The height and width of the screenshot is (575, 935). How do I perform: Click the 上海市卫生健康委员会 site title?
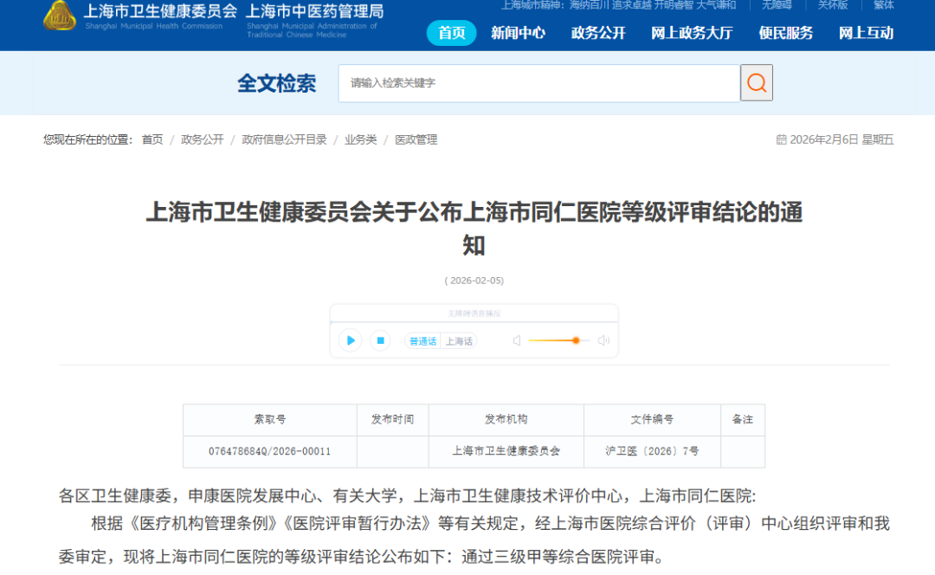160,10
